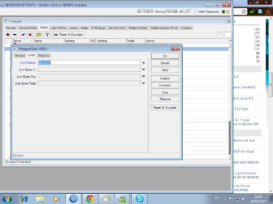Click the green status square in WinBox header
The image size is (273, 204).
[x=224, y=12]
